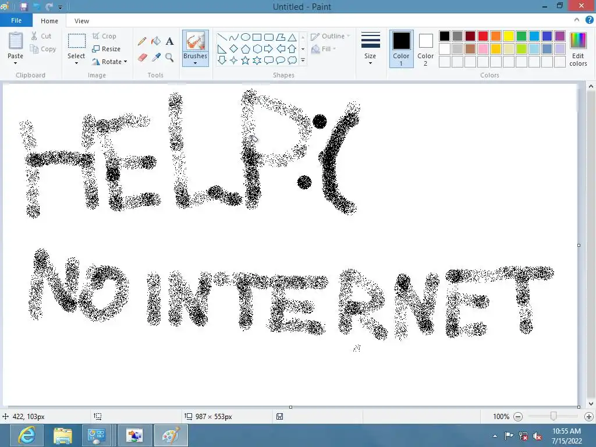Activate Color 1 foreground selector
The height and width of the screenshot is (447, 596).
coord(402,49)
